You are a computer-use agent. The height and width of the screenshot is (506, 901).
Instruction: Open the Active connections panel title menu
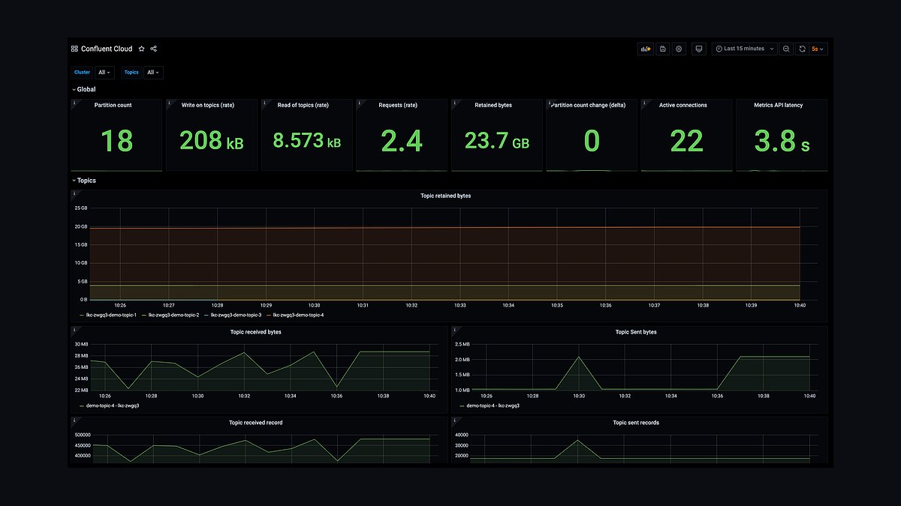683,106
